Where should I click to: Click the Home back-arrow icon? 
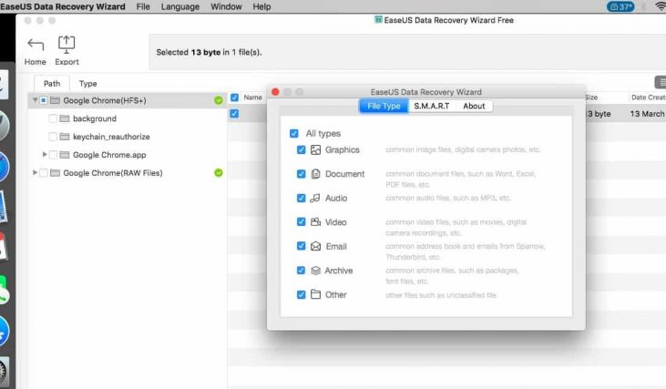36,45
